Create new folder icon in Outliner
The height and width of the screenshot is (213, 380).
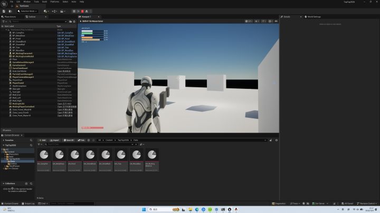[71, 22]
